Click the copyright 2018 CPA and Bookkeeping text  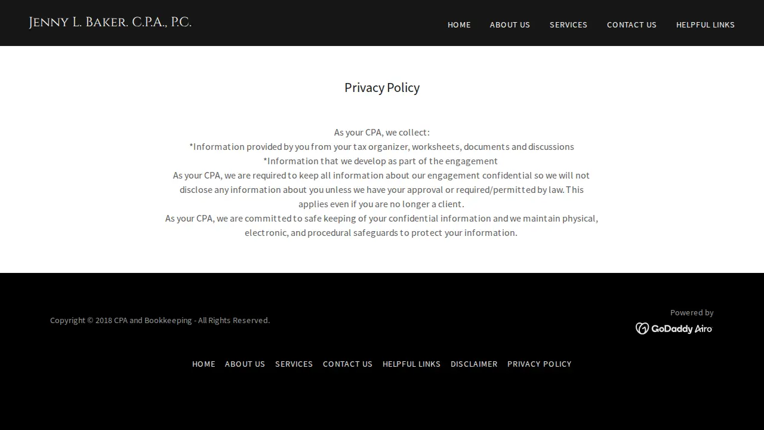[x=160, y=320]
